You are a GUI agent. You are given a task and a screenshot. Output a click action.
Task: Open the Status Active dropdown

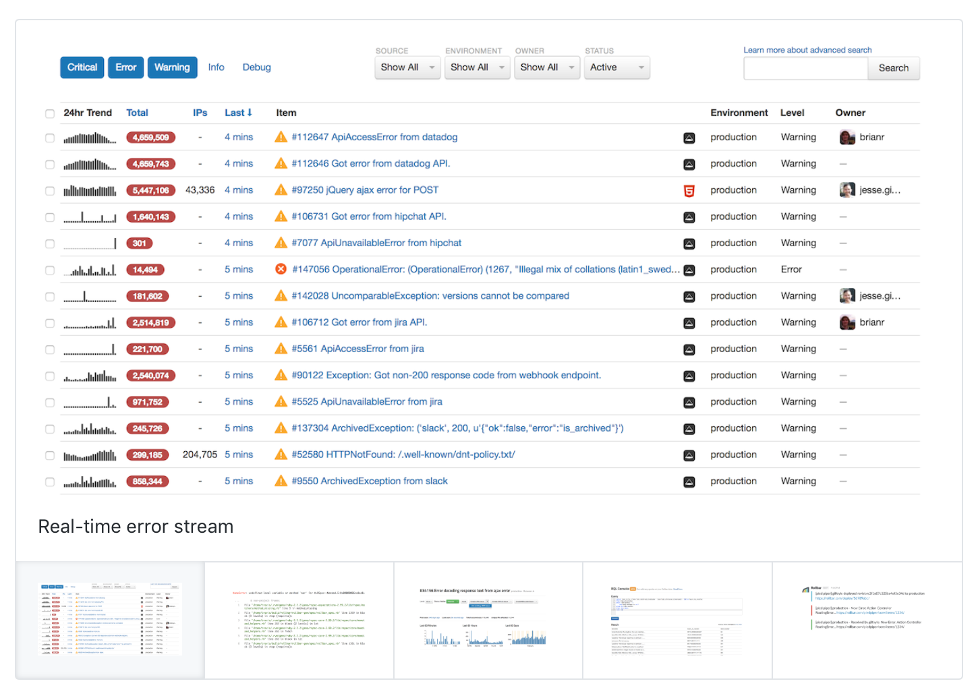coord(616,67)
